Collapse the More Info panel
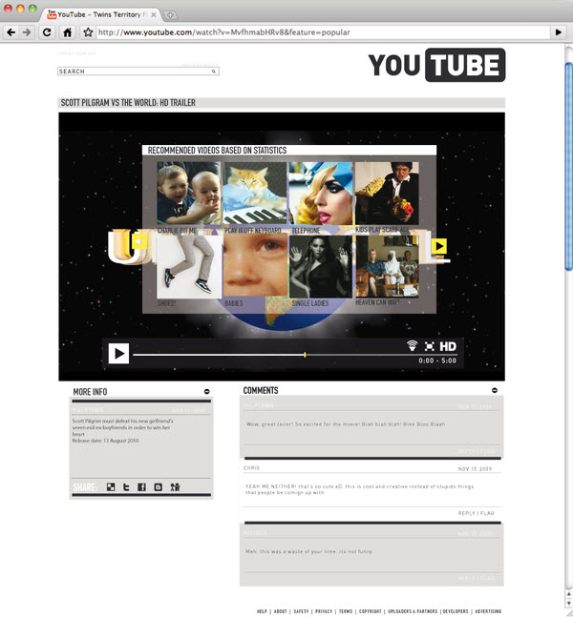Screen dimensions: 573x617 207,392
